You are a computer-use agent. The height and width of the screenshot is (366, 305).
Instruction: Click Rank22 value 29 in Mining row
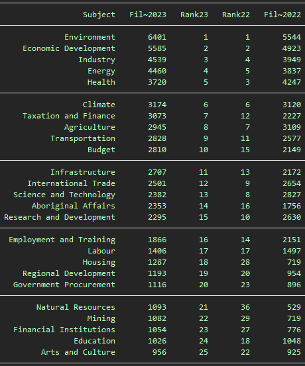coord(245,318)
